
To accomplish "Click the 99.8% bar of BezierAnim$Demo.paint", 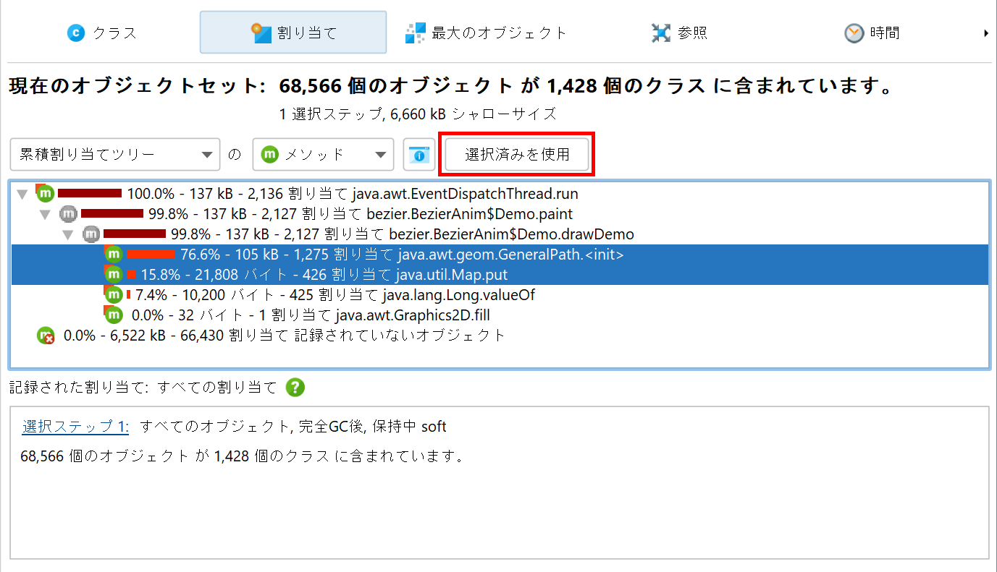I will [112, 213].
